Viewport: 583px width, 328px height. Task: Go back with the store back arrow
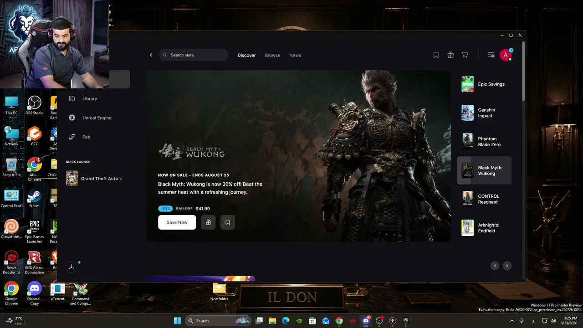(151, 55)
